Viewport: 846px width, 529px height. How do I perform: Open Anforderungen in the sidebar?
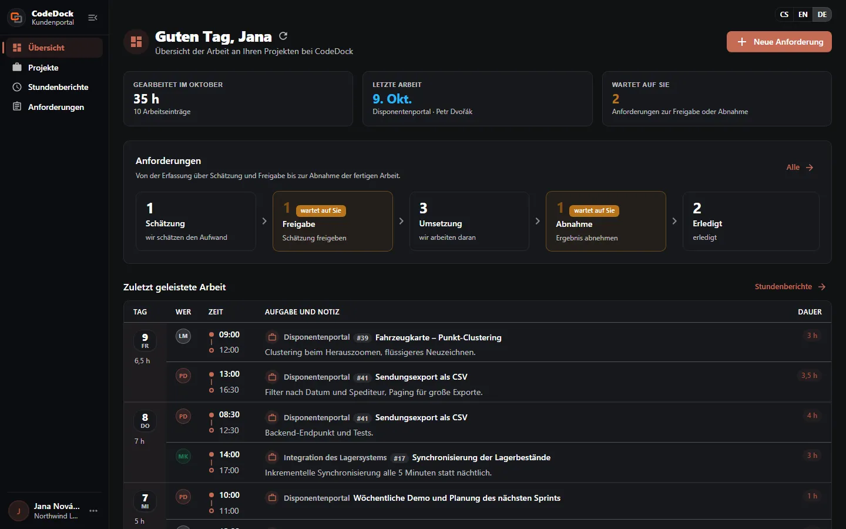point(53,107)
